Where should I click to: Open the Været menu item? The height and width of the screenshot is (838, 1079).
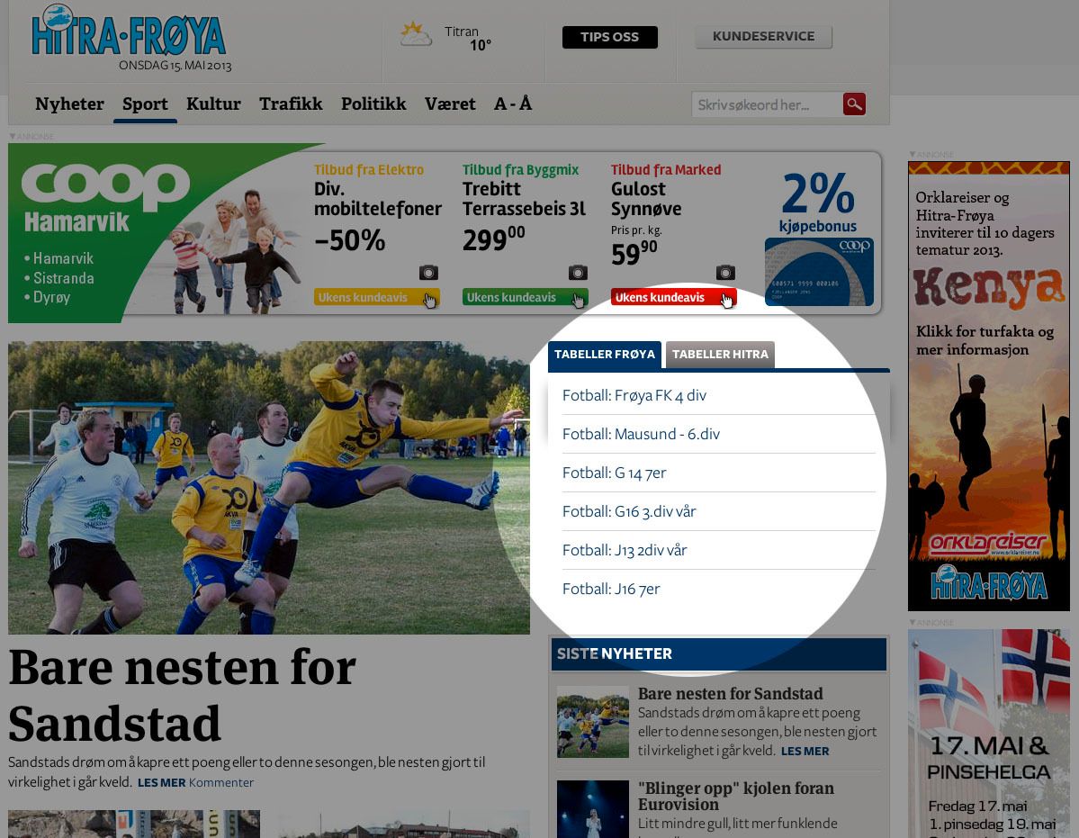[450, 104]
